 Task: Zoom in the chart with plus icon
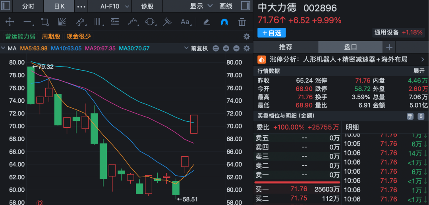226,49
